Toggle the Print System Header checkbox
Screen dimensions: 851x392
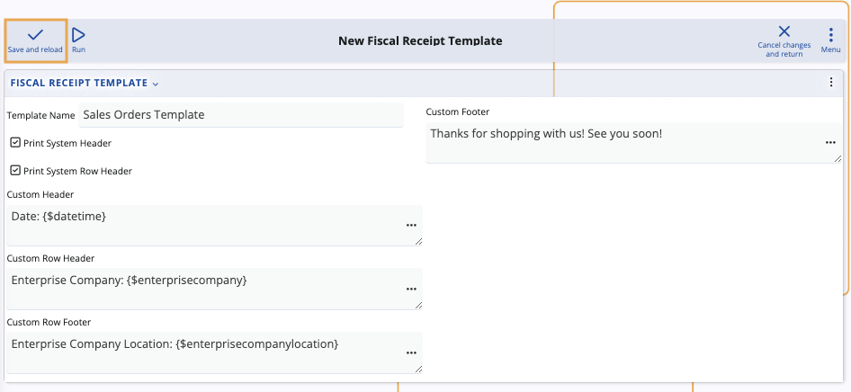tap(15, 143)
